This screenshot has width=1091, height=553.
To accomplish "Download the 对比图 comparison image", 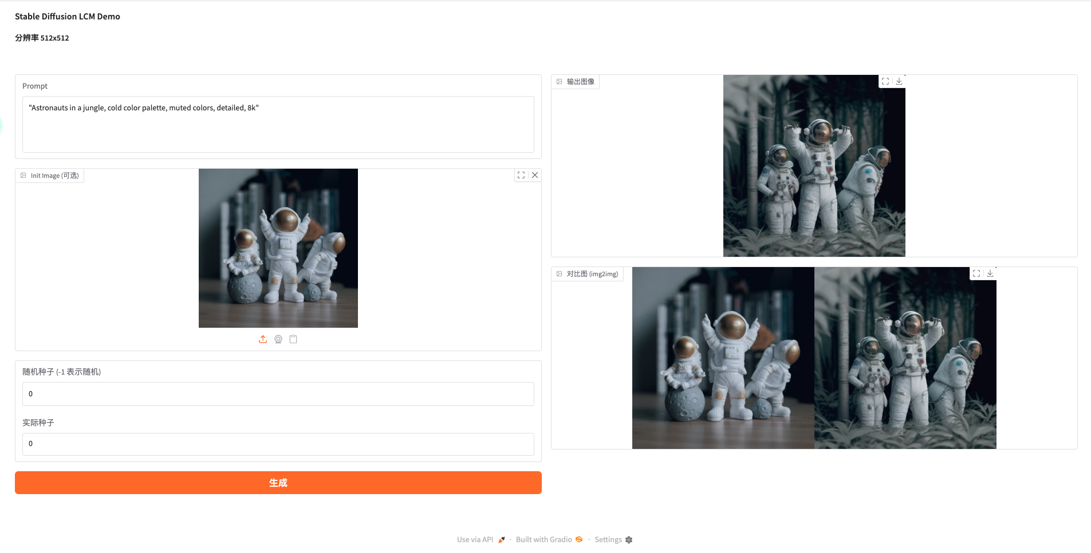I will [990, 273].
